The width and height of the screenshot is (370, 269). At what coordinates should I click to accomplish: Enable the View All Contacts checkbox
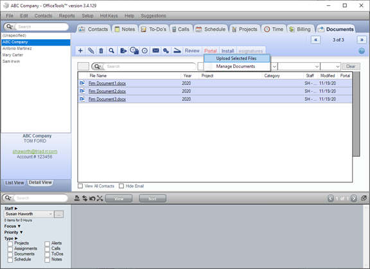click(80, 186)
